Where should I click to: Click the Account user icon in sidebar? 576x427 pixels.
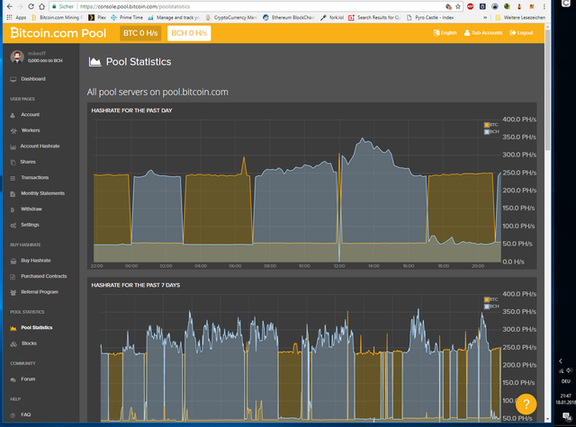[13, 115]
